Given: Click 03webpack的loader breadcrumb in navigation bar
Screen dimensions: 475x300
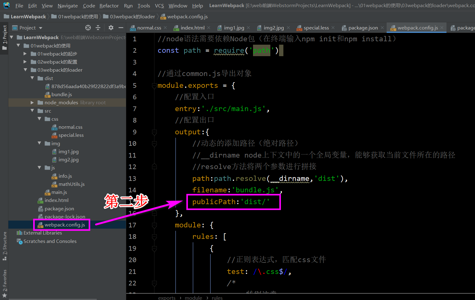Looking at the screenshot, I should point(132,16).
